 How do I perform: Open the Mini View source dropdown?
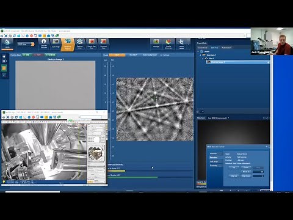click(x=218, y=118)
